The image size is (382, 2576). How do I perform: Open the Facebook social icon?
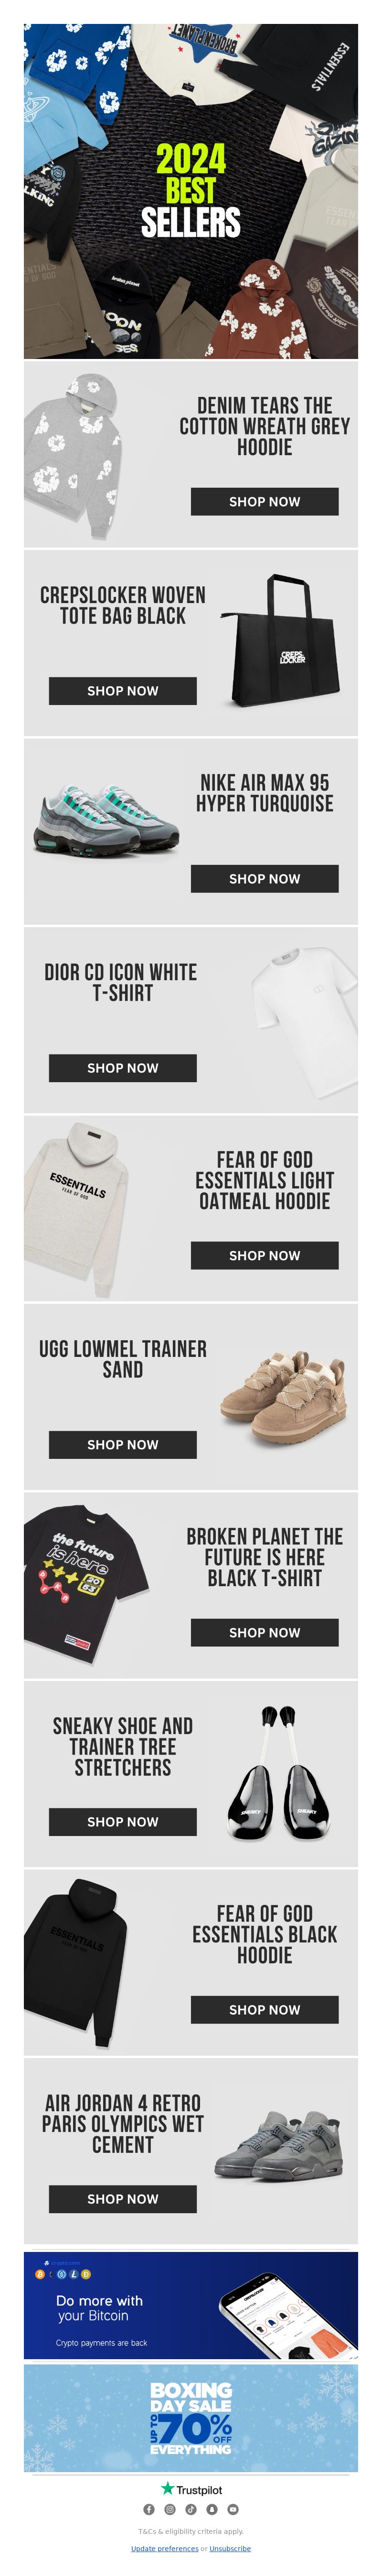149,2509
